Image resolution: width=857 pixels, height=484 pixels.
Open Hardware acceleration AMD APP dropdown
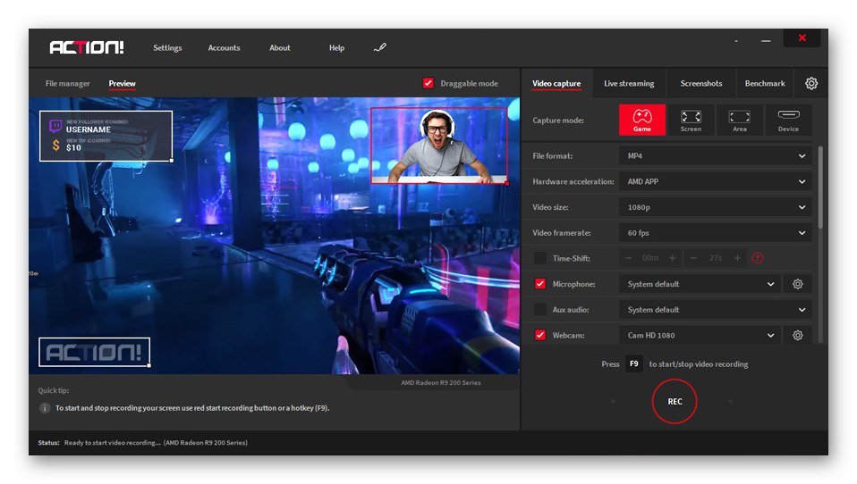click(x=715, y=181)
